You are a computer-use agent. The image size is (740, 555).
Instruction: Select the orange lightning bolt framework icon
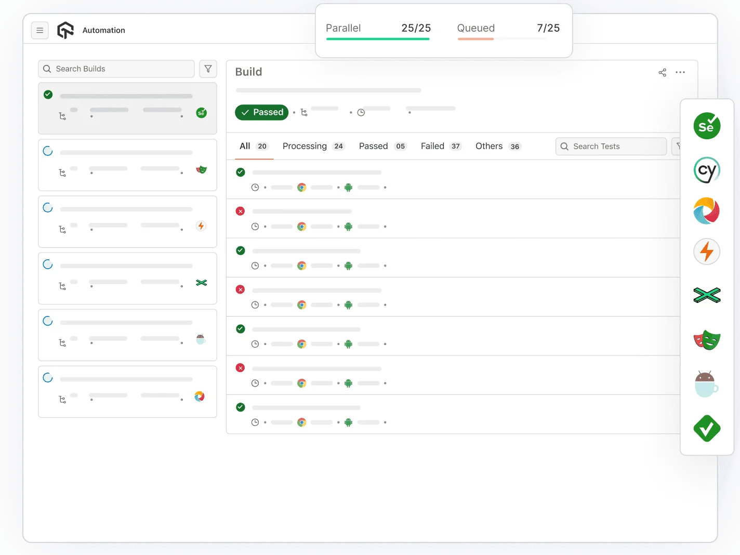pos(707,252)
